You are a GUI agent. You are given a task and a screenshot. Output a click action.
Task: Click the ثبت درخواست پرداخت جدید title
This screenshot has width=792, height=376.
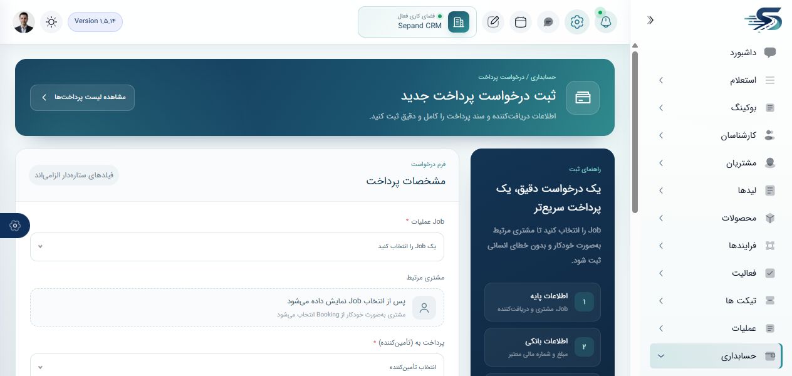478,96
